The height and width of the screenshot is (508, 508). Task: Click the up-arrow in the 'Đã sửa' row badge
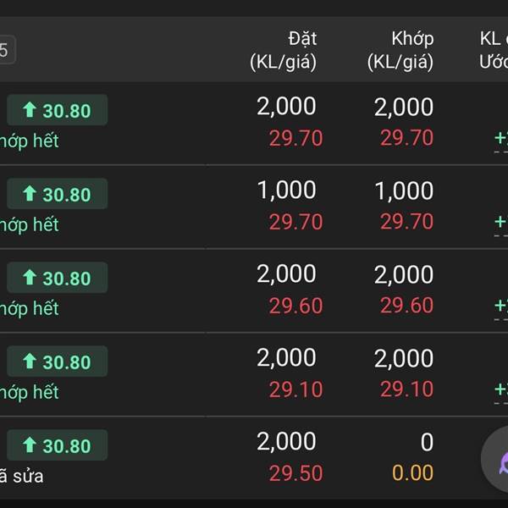[x=30, y=445]
